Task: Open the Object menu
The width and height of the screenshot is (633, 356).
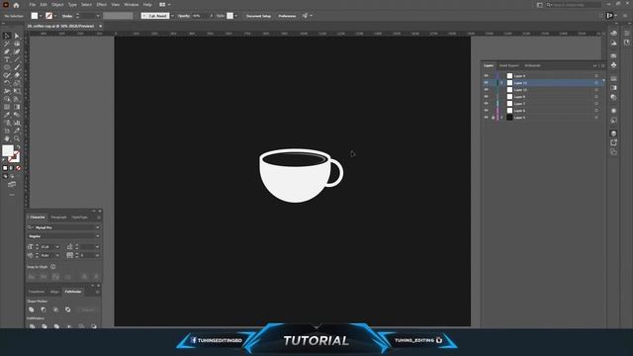Action: (57, 5)
